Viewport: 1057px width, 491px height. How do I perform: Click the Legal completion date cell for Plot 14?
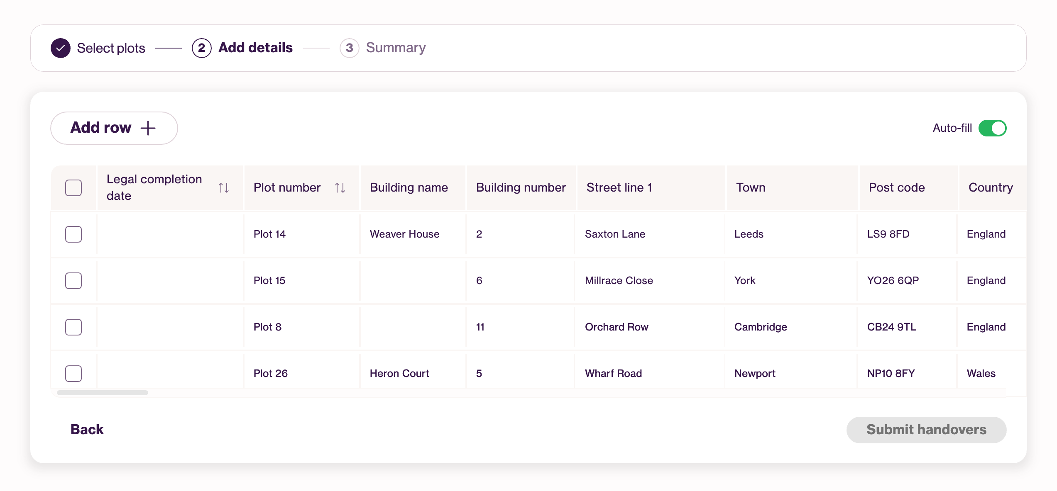coord(170,234)
